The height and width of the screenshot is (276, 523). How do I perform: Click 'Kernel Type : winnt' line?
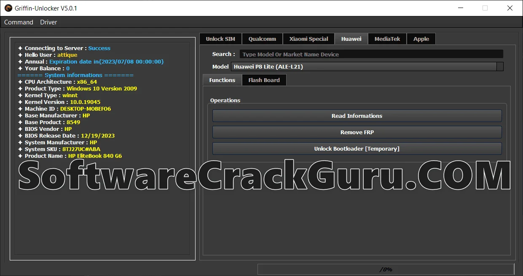(48, 96)
